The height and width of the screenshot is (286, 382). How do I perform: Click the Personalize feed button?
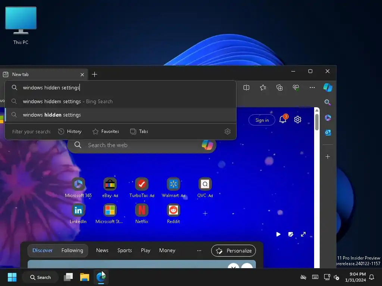click(234, 251)
